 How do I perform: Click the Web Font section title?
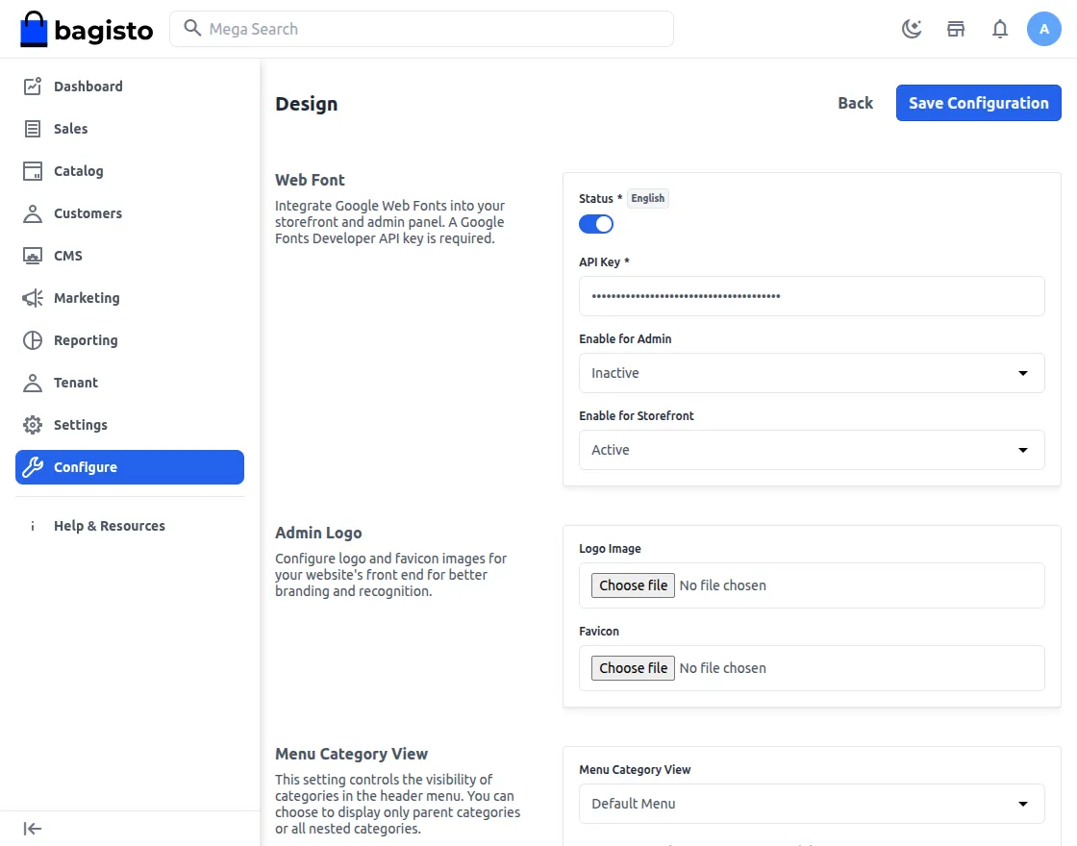click(310, 180)
